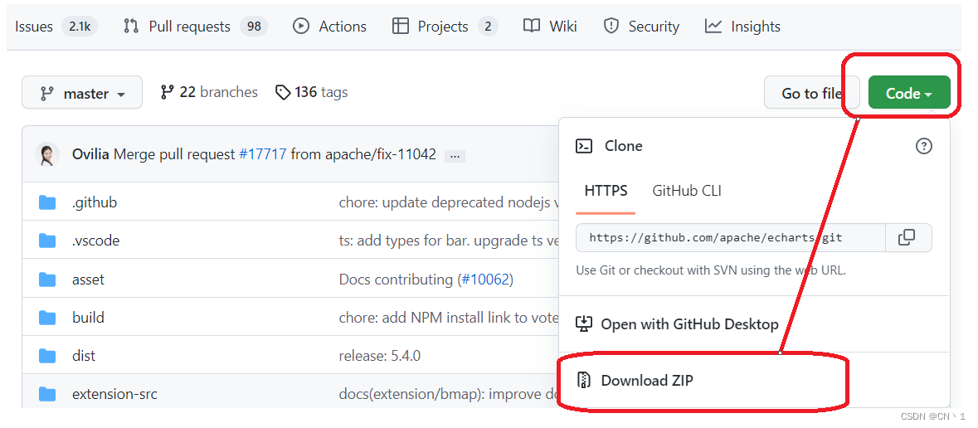Click the repository clone URL field
Viewport: 978px width, 428px height.
coord(730,238)
